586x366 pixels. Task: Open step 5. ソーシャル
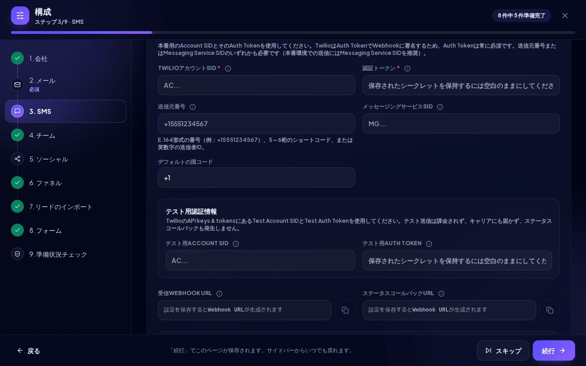tap(65, 159)
